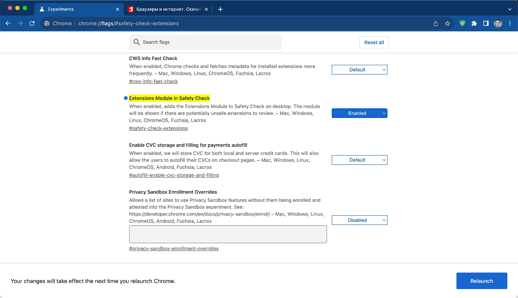Focus the Search flags field

(x=205, y=42)
